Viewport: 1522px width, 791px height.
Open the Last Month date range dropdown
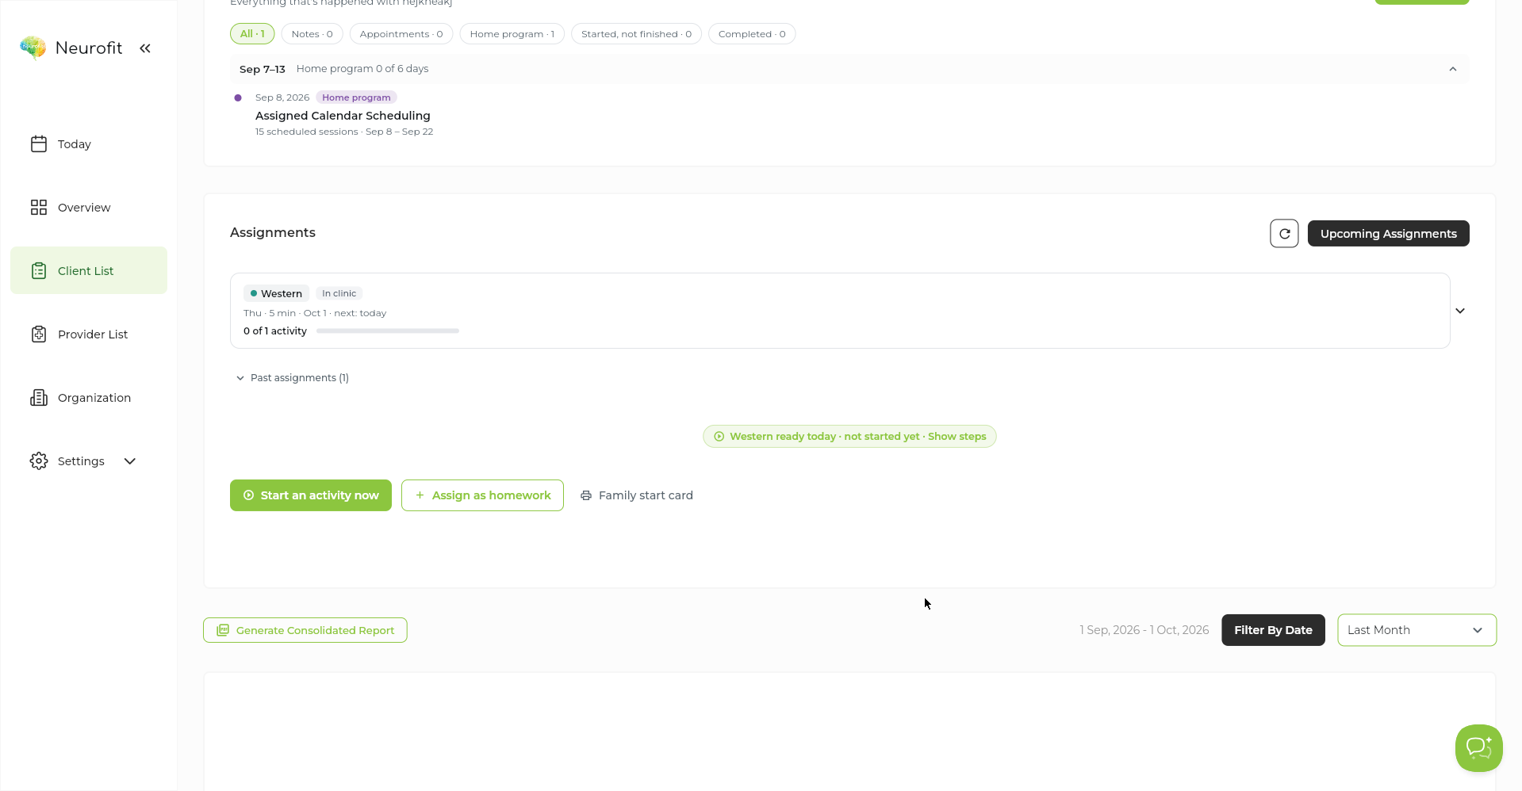[x=1417, y=630]
